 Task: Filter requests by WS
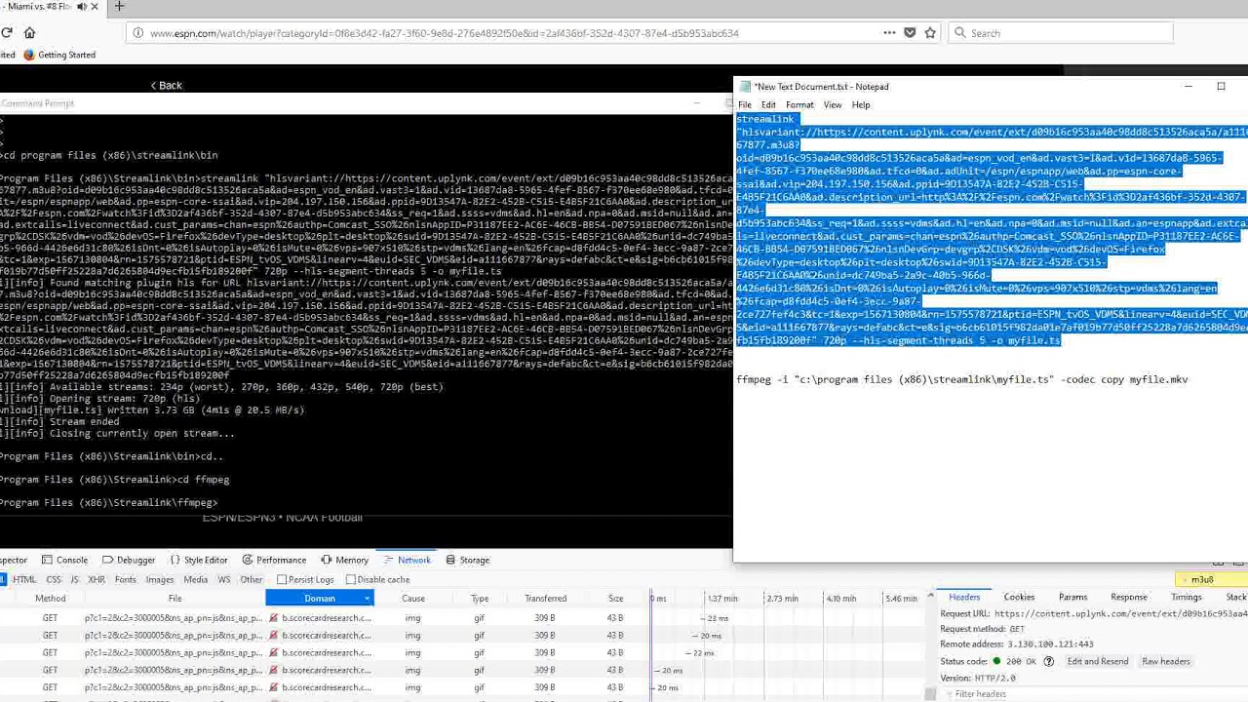224,580
